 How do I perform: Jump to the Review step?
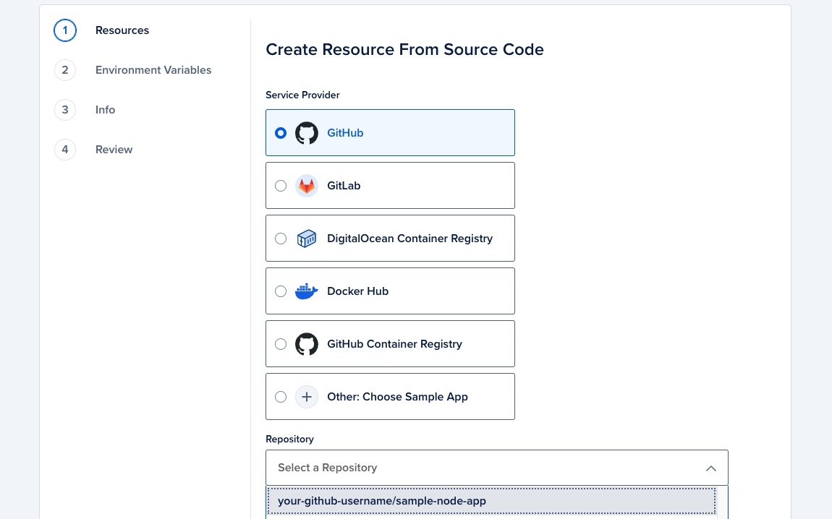[x=114, y=150]
